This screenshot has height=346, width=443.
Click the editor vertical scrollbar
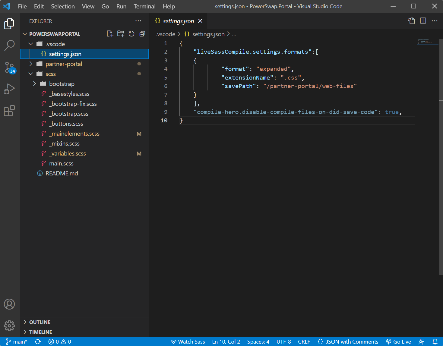click(441, 157)
